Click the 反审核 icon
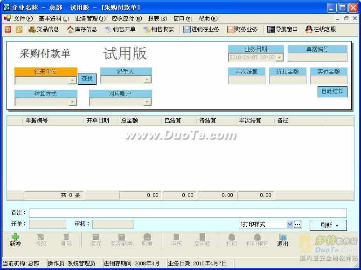The width and height of the screenshot is (361, 270). pyautogui.click(x=202, y=240)
